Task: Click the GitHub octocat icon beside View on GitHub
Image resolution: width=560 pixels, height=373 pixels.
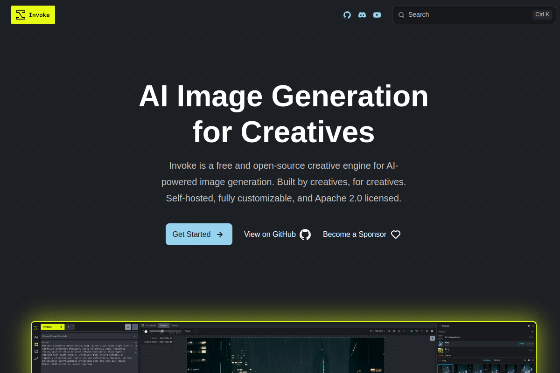Action: (x=305, y=235)
